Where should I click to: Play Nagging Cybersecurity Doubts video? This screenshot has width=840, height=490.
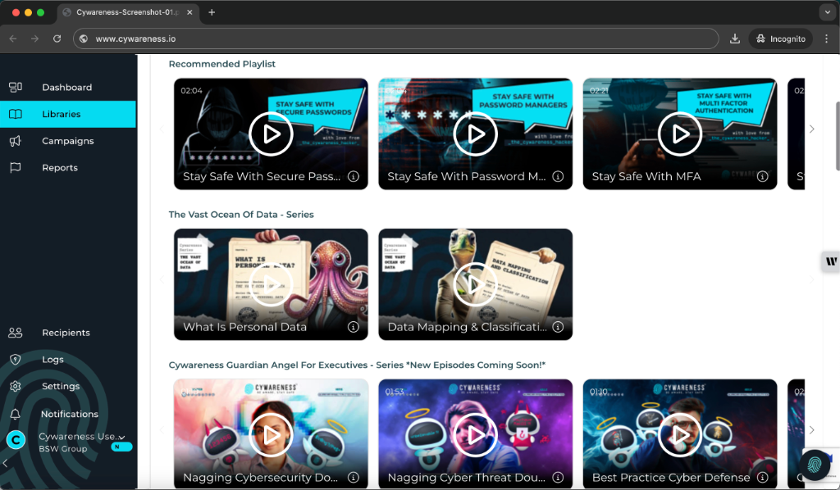click(x=271, y=435)
